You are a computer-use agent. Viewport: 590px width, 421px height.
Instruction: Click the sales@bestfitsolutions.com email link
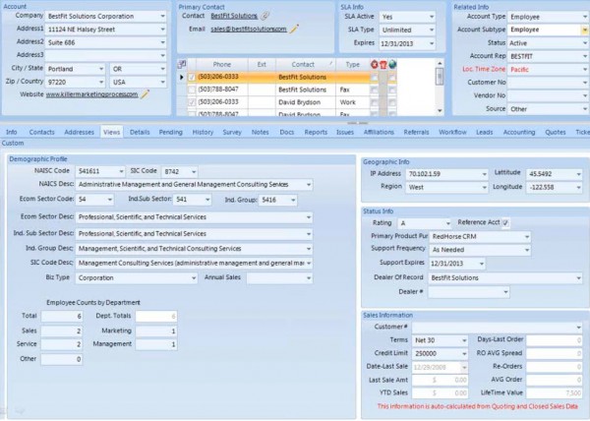249,29
